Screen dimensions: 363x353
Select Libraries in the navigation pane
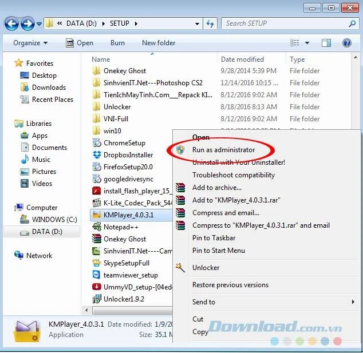[x=33, y=124]
